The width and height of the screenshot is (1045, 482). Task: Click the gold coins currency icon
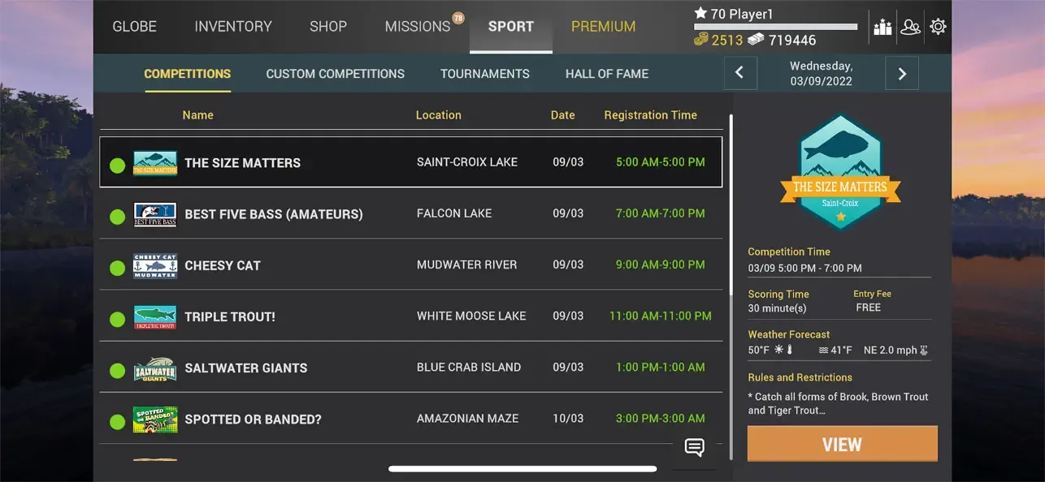click(700, 40)
